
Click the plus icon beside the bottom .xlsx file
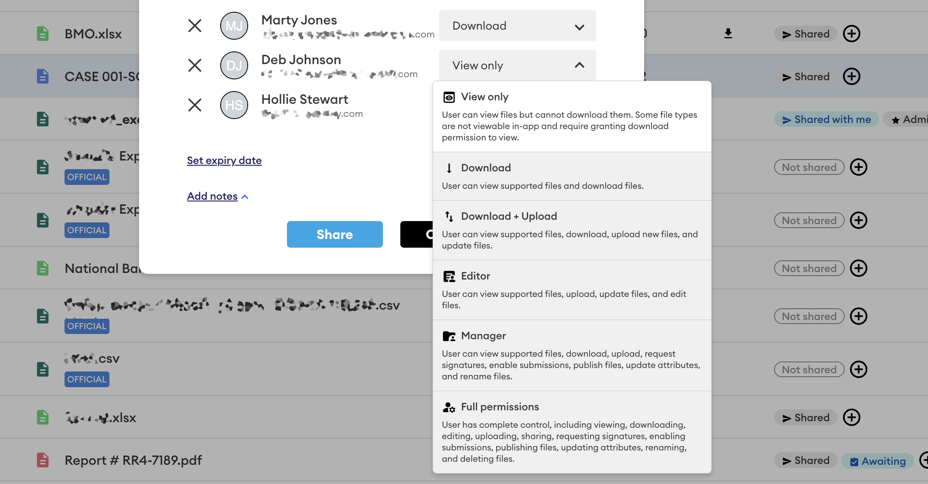[x=851, y=417]
